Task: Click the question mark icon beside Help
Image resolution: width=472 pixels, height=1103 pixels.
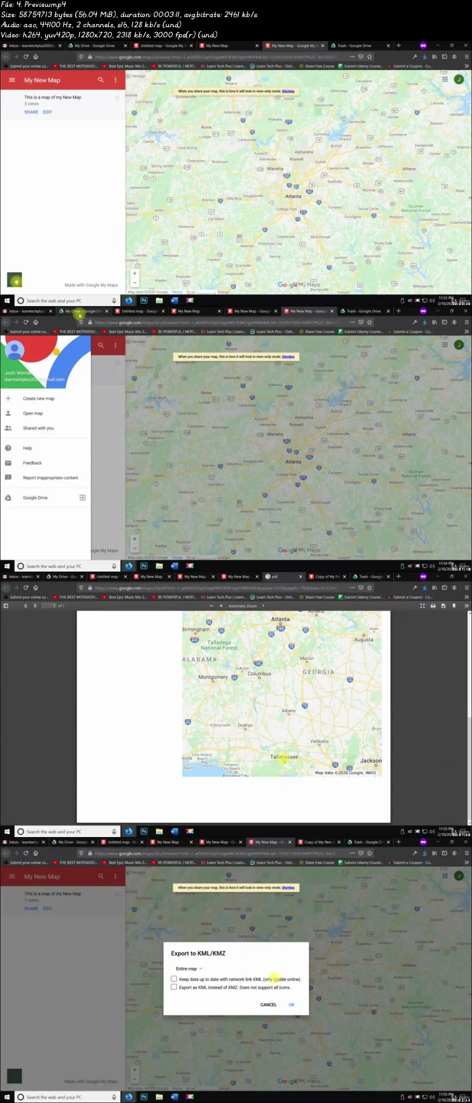Action: [x=8, y=448]
